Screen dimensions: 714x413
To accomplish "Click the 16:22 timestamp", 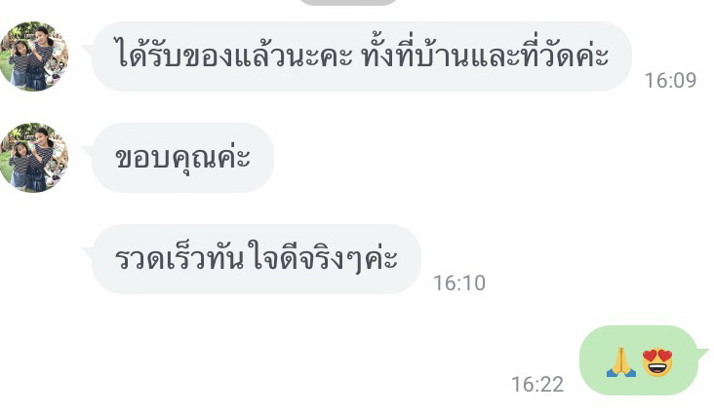I will coord(537,385).
